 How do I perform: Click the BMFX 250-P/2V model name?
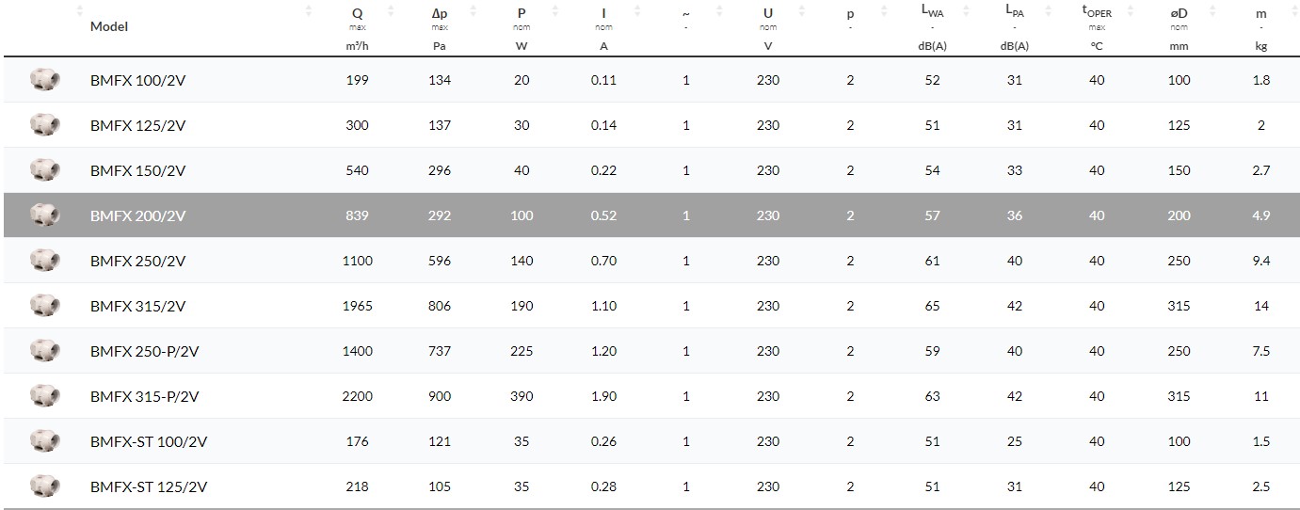145,351
